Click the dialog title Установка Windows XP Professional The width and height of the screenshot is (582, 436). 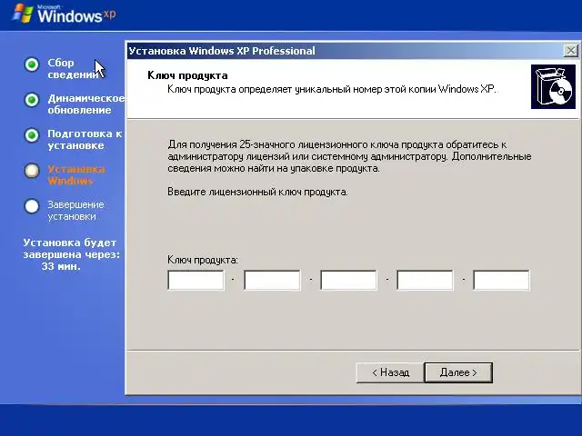222,51
